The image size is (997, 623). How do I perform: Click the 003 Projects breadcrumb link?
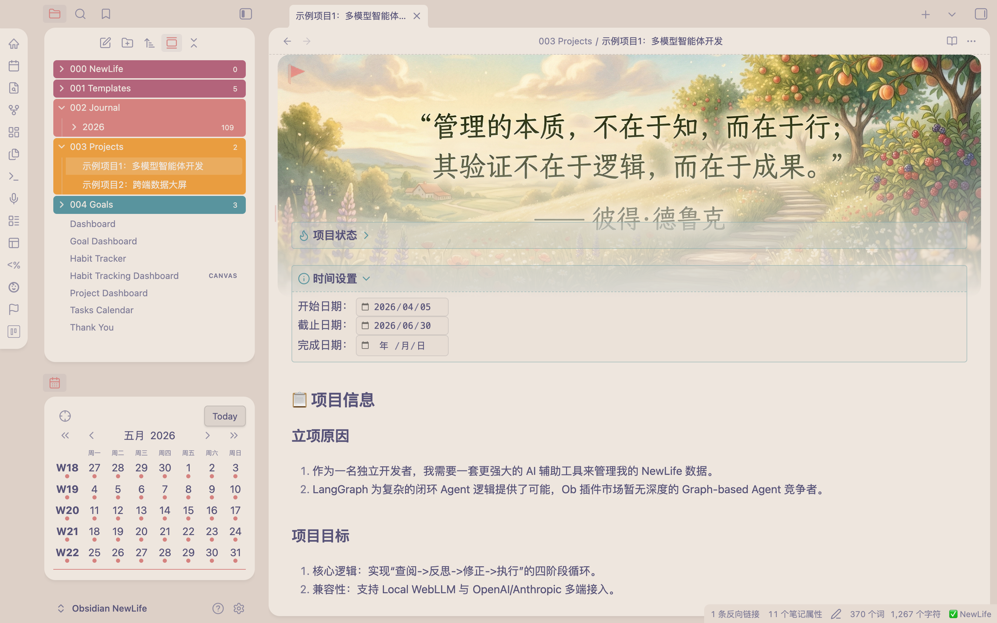click(565, 41)
